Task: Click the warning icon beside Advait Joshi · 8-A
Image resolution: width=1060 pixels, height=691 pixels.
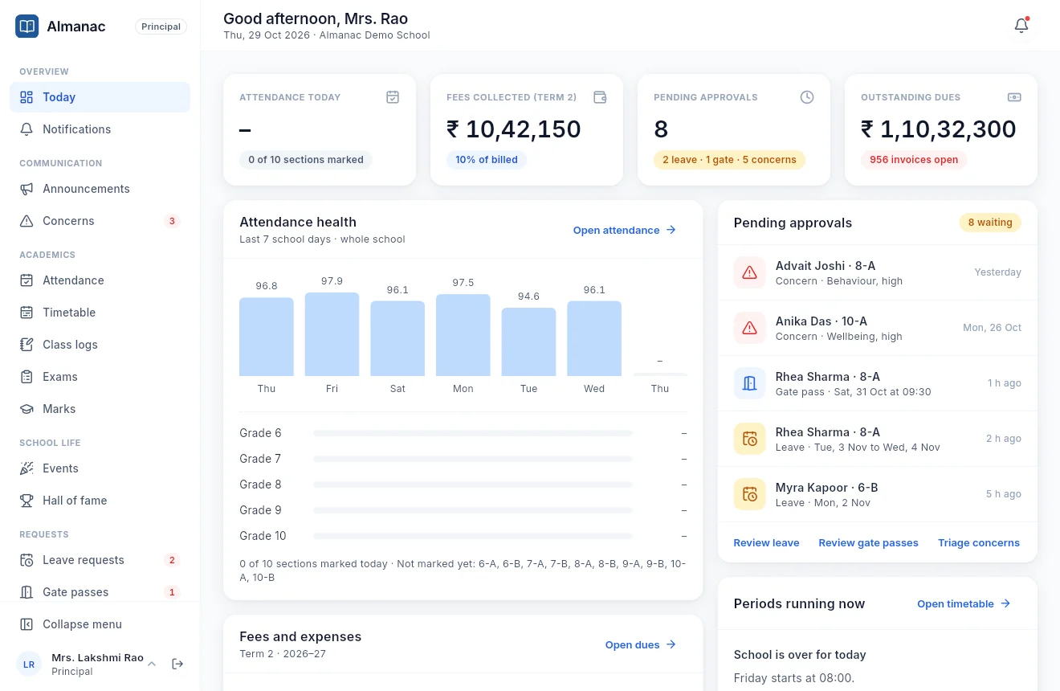Action: 749,273
